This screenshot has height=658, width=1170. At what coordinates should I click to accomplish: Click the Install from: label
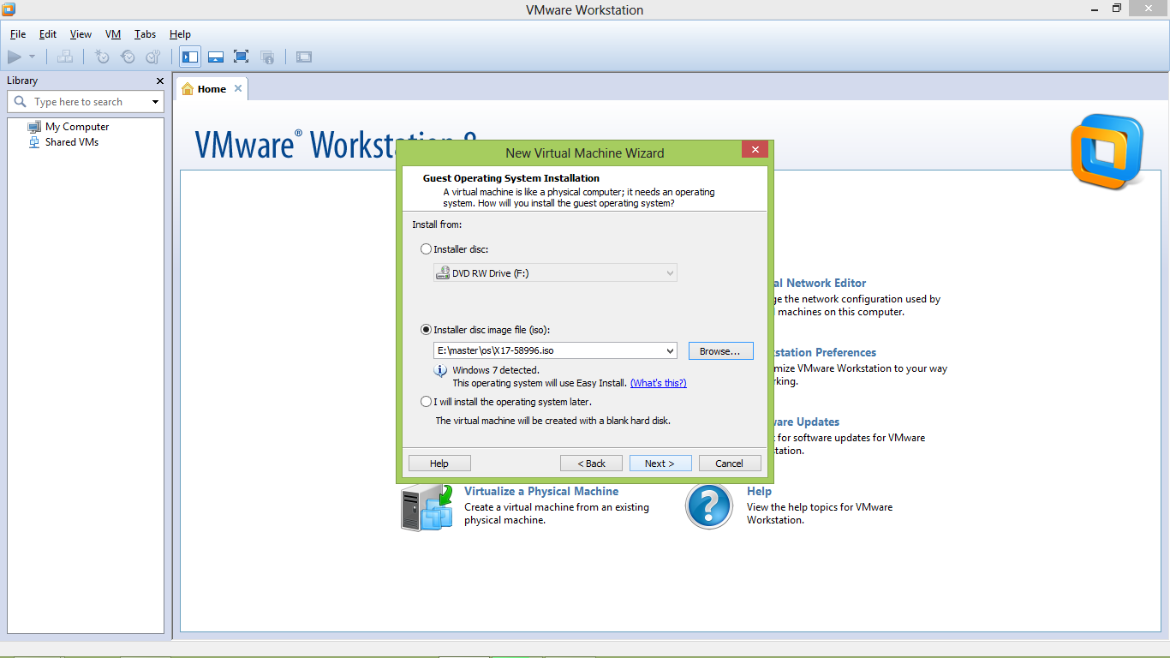(x=437, y=224)
